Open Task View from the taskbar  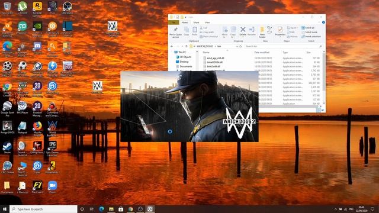(x=92, y=209)
